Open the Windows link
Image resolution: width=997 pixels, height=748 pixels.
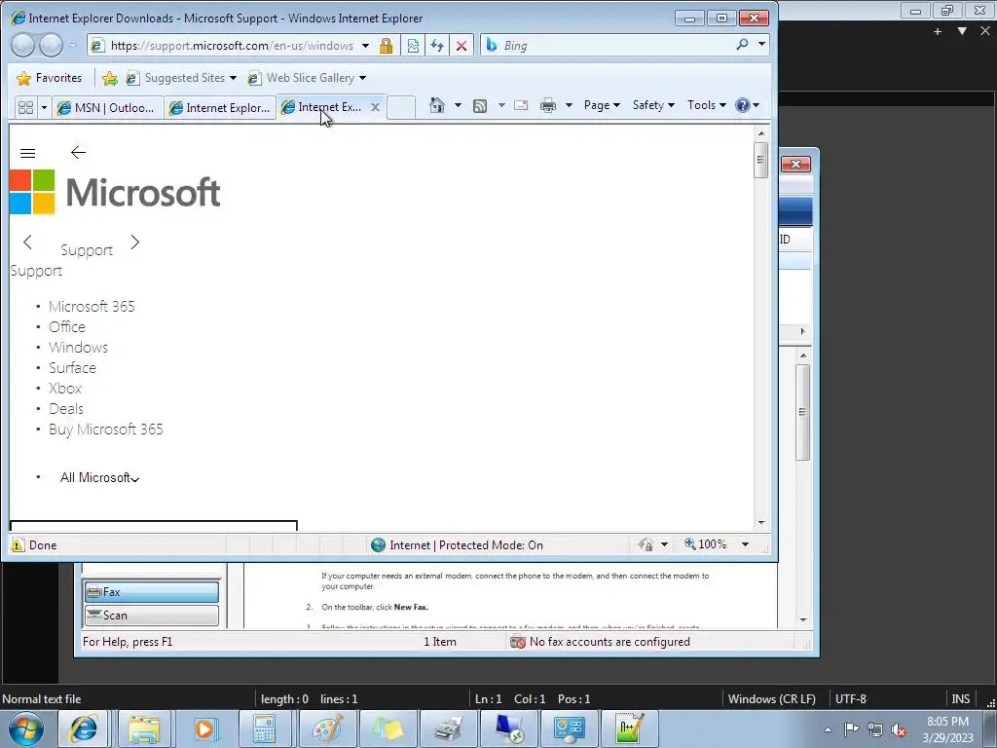tap(78, 348)
